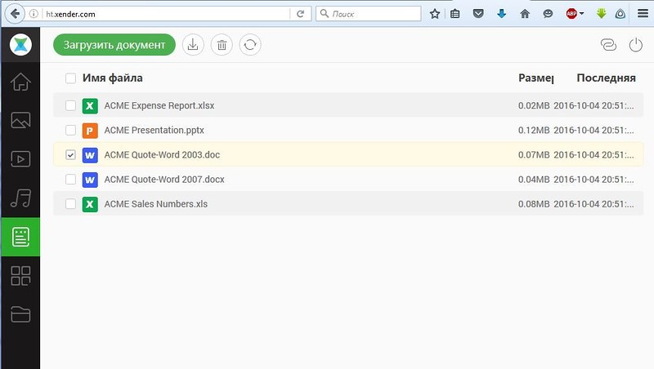Viewport: 654px width, 369px height.
Task: Click file name ACME Expense Report.xlsx
Action: [x=159, y=106]
